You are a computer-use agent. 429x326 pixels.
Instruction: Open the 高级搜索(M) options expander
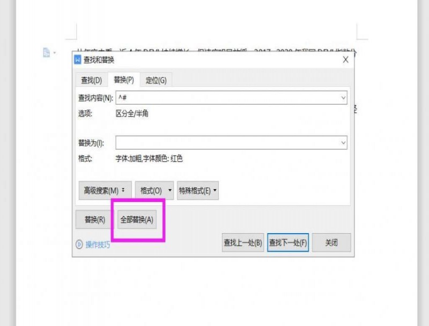coord(105,191)
